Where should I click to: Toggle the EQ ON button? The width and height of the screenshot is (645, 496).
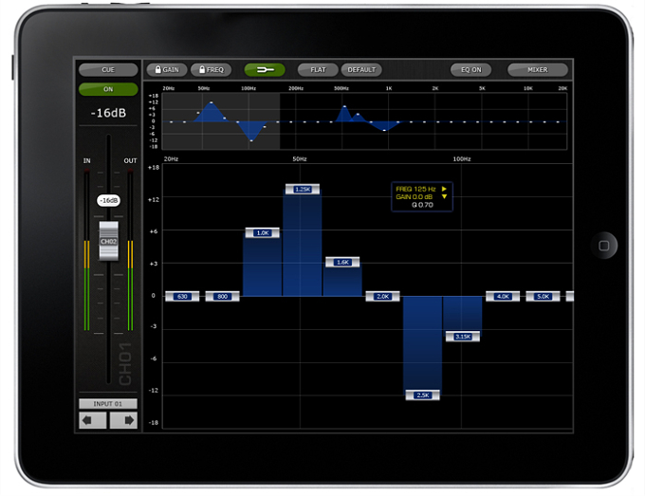click(470, 69)
